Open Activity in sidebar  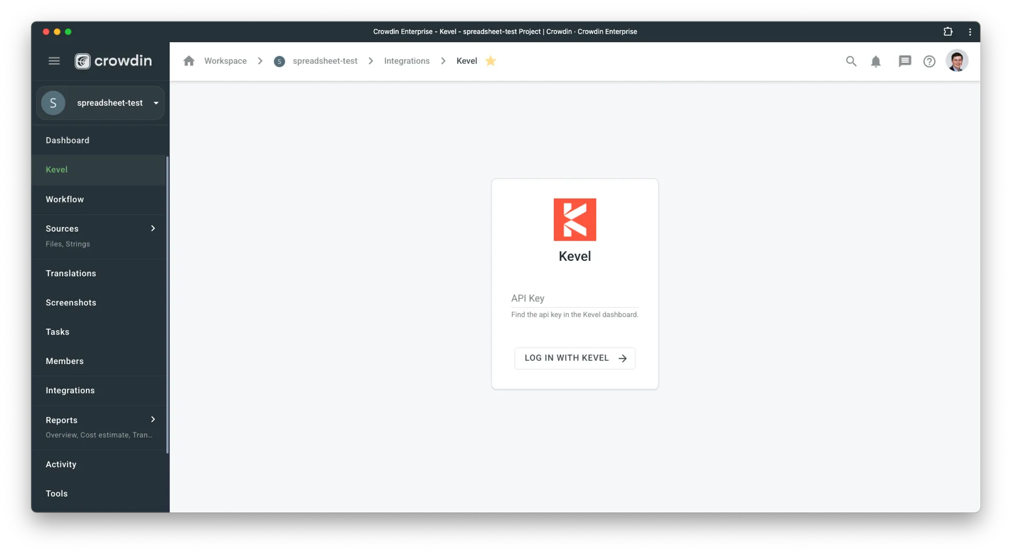[x=99, y=465]
